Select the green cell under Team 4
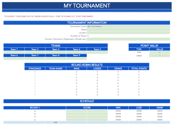The width and height of the screenshot is (174, 127). [x=76, y=52]
